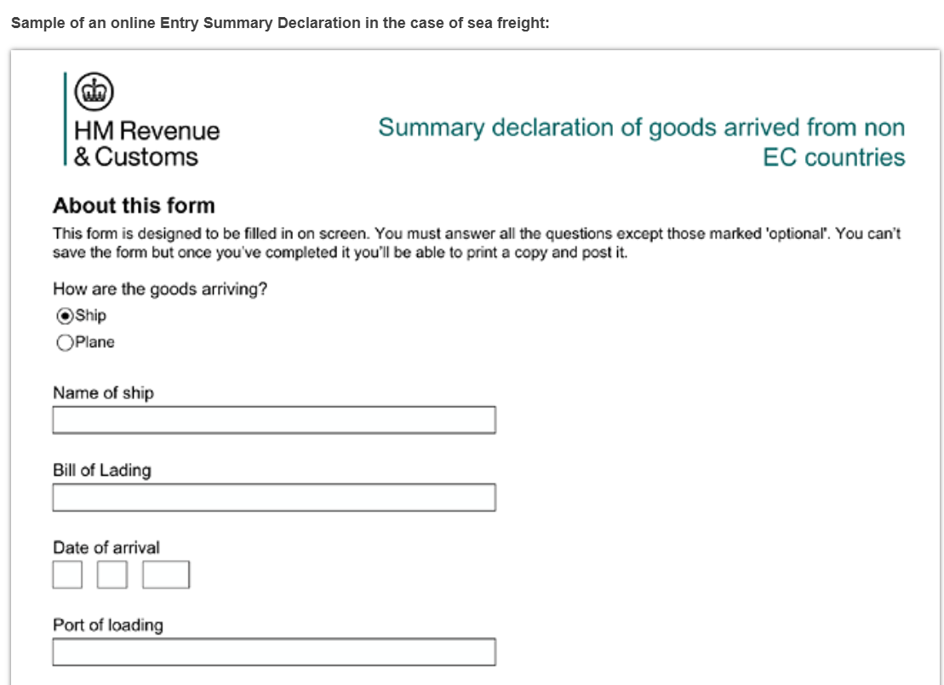This screenshot has height=685, width=944.
Task: Focus the Port of loading input box
Action: [273, 652]
